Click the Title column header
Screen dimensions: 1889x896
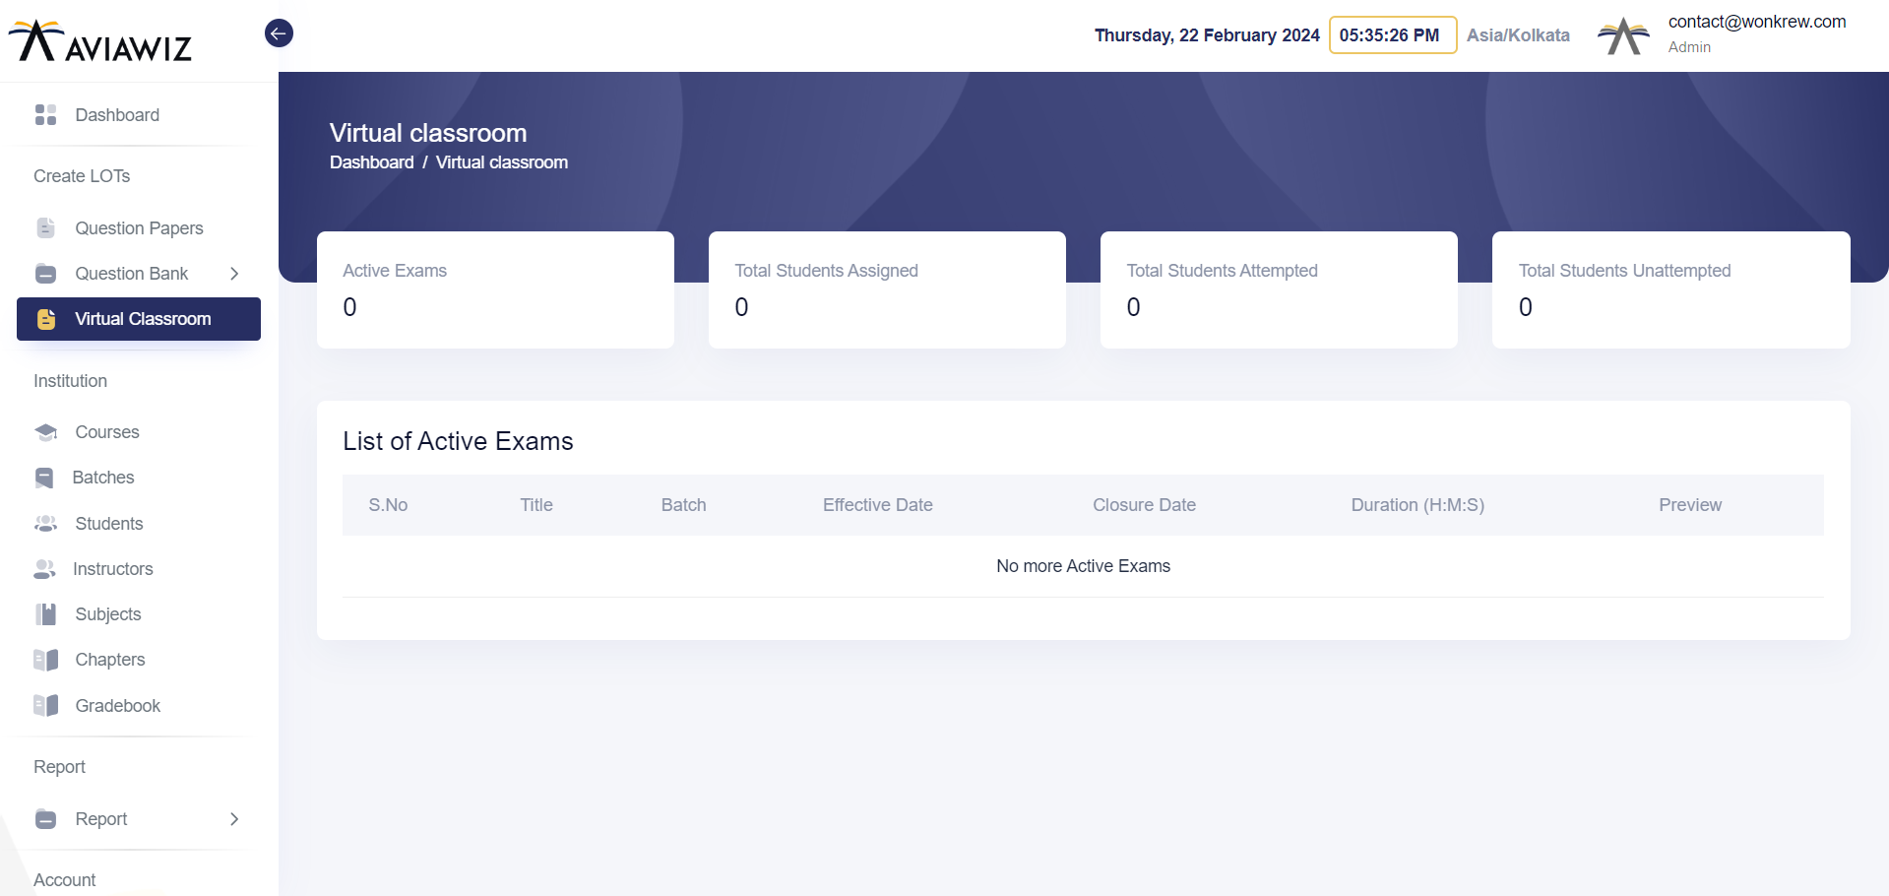(536, 505)
